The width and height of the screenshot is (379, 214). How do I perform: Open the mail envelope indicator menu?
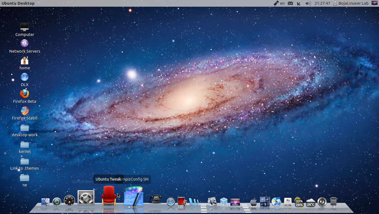290,3
